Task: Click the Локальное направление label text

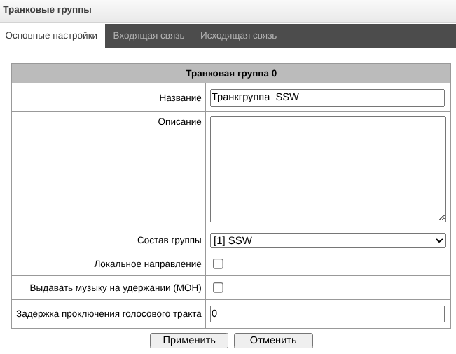Action: point(147,264)
